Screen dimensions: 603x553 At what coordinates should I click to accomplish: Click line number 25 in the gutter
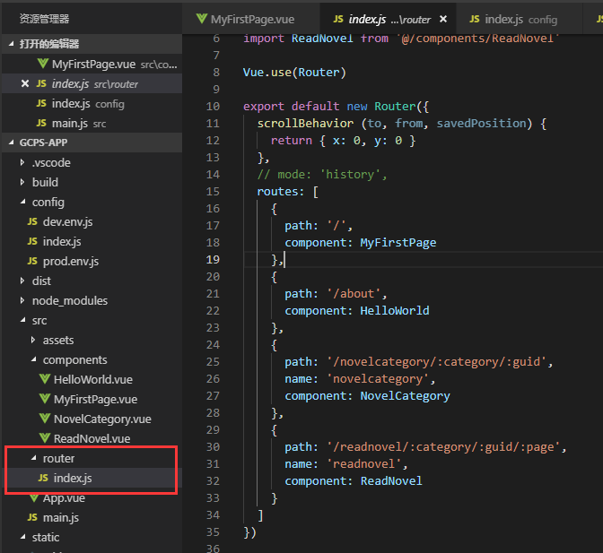pos(213,362)
